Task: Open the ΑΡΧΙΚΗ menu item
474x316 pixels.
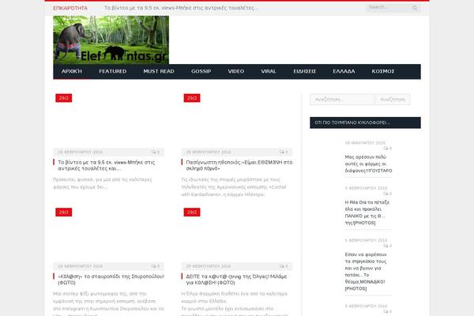Action: 72,71
